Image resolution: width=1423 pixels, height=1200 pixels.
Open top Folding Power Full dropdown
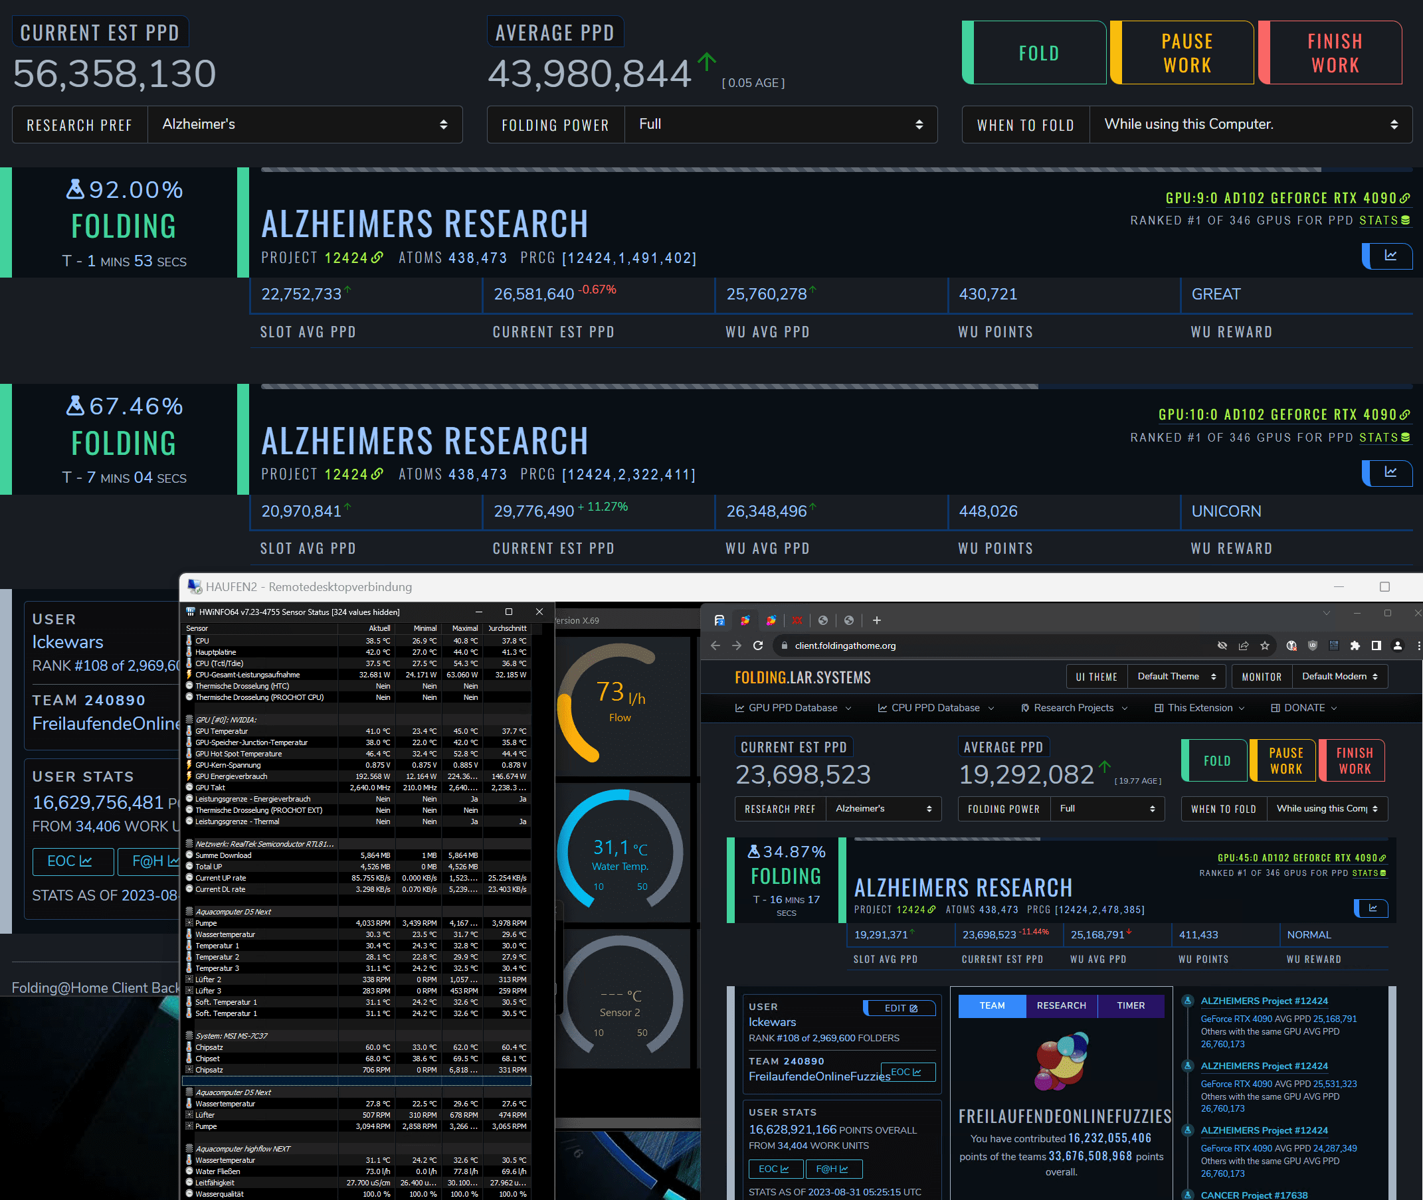(x=780, y=124)
